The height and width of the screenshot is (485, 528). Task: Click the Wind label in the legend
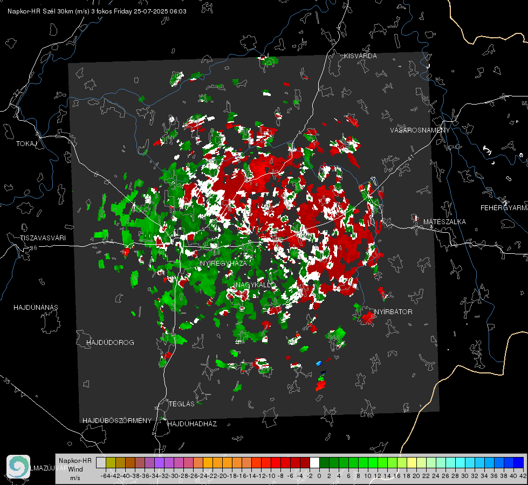(x=76, y=469)
